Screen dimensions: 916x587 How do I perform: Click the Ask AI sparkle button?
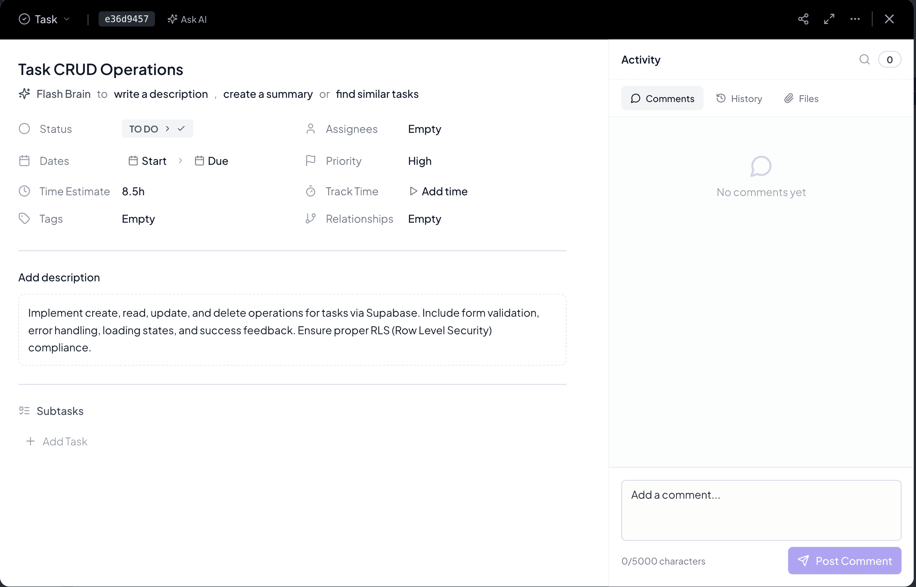tap(187, 19)
